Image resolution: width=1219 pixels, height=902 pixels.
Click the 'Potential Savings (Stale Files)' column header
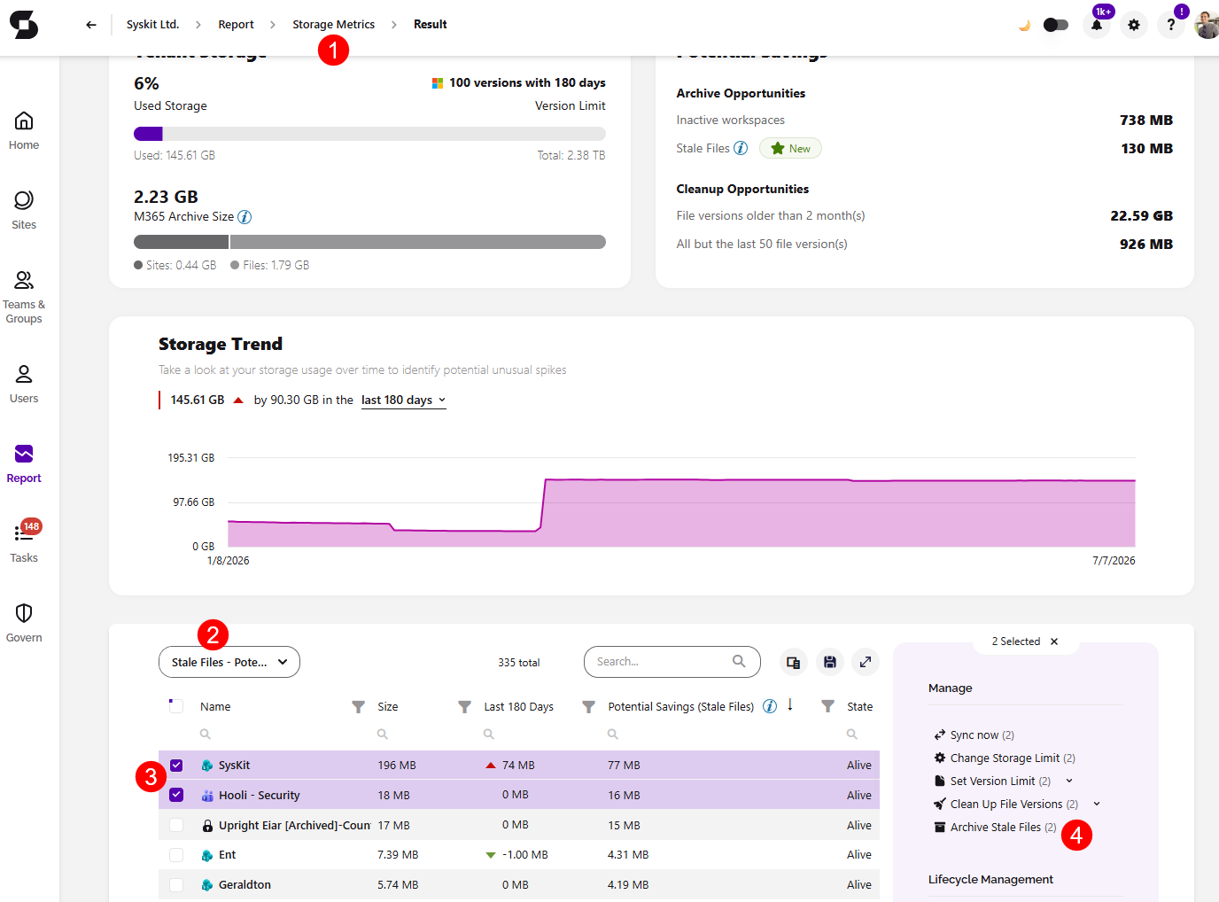click(681, 706)
